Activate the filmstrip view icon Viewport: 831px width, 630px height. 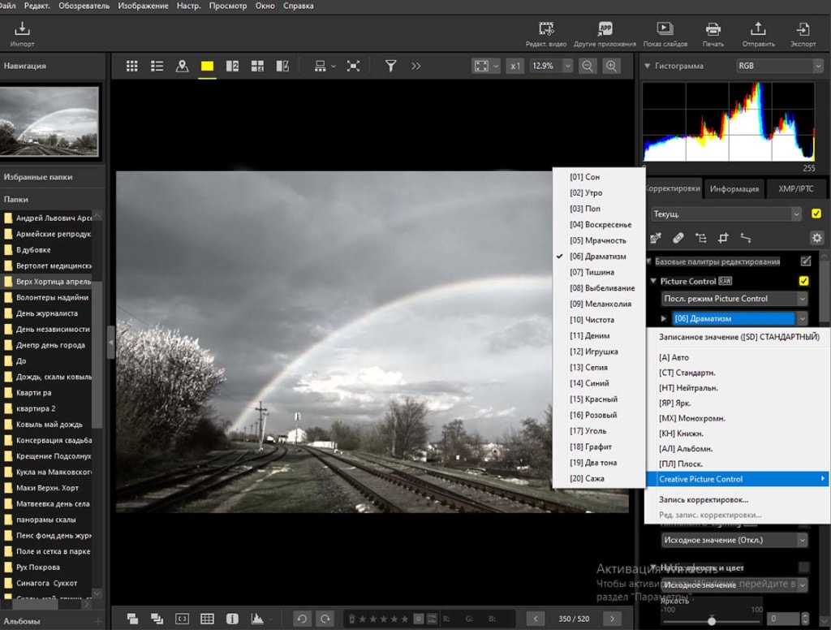(282, 66)
